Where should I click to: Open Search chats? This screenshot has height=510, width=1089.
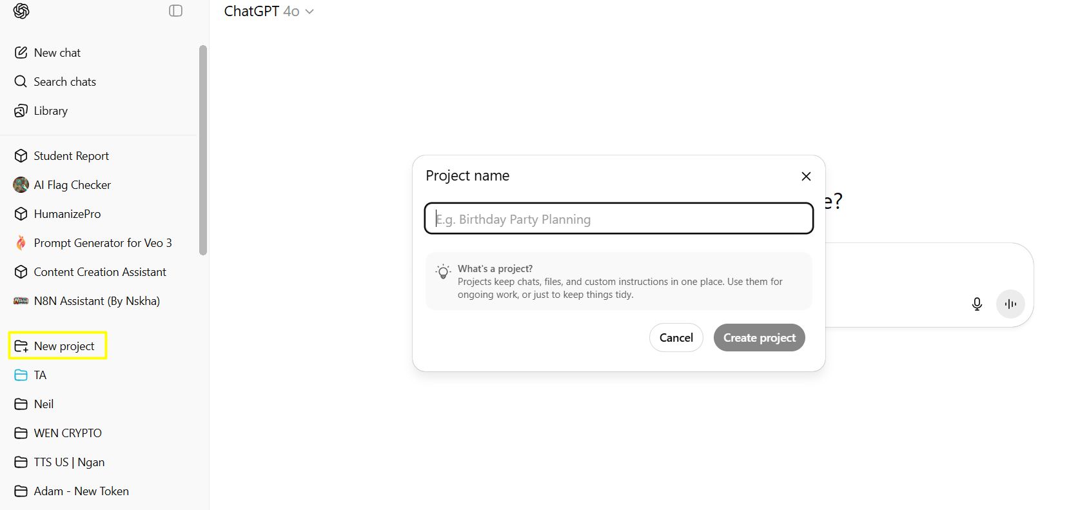pyautogui.click(x=64, y=82)
